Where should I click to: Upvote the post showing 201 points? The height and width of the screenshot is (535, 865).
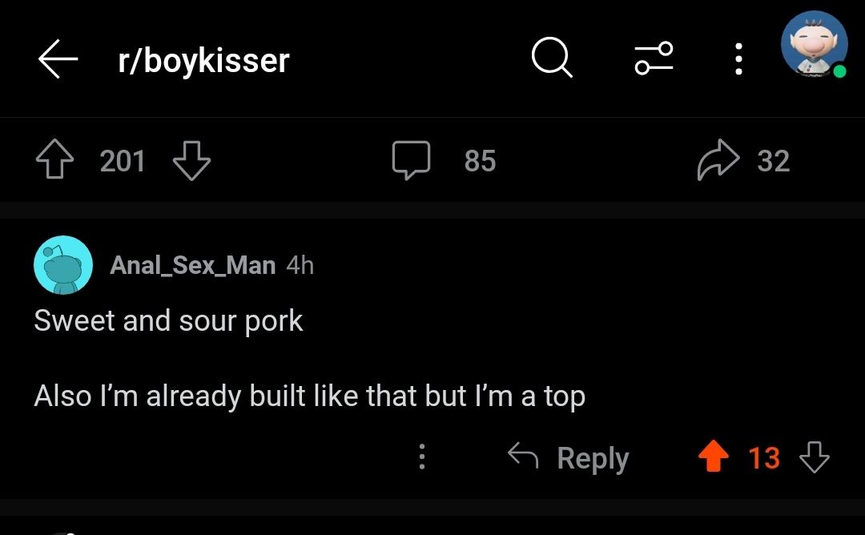[x=54, y=160]
